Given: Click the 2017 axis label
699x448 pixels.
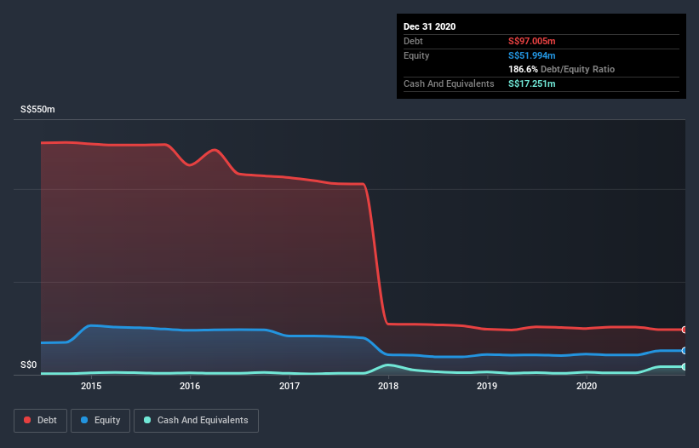Looking at the screenshot, I should click(289, 386).
